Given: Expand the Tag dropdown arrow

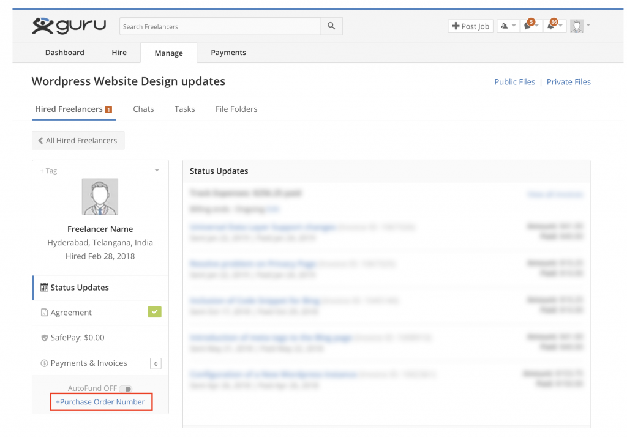Looking at the screenshot, I should 157,171.
